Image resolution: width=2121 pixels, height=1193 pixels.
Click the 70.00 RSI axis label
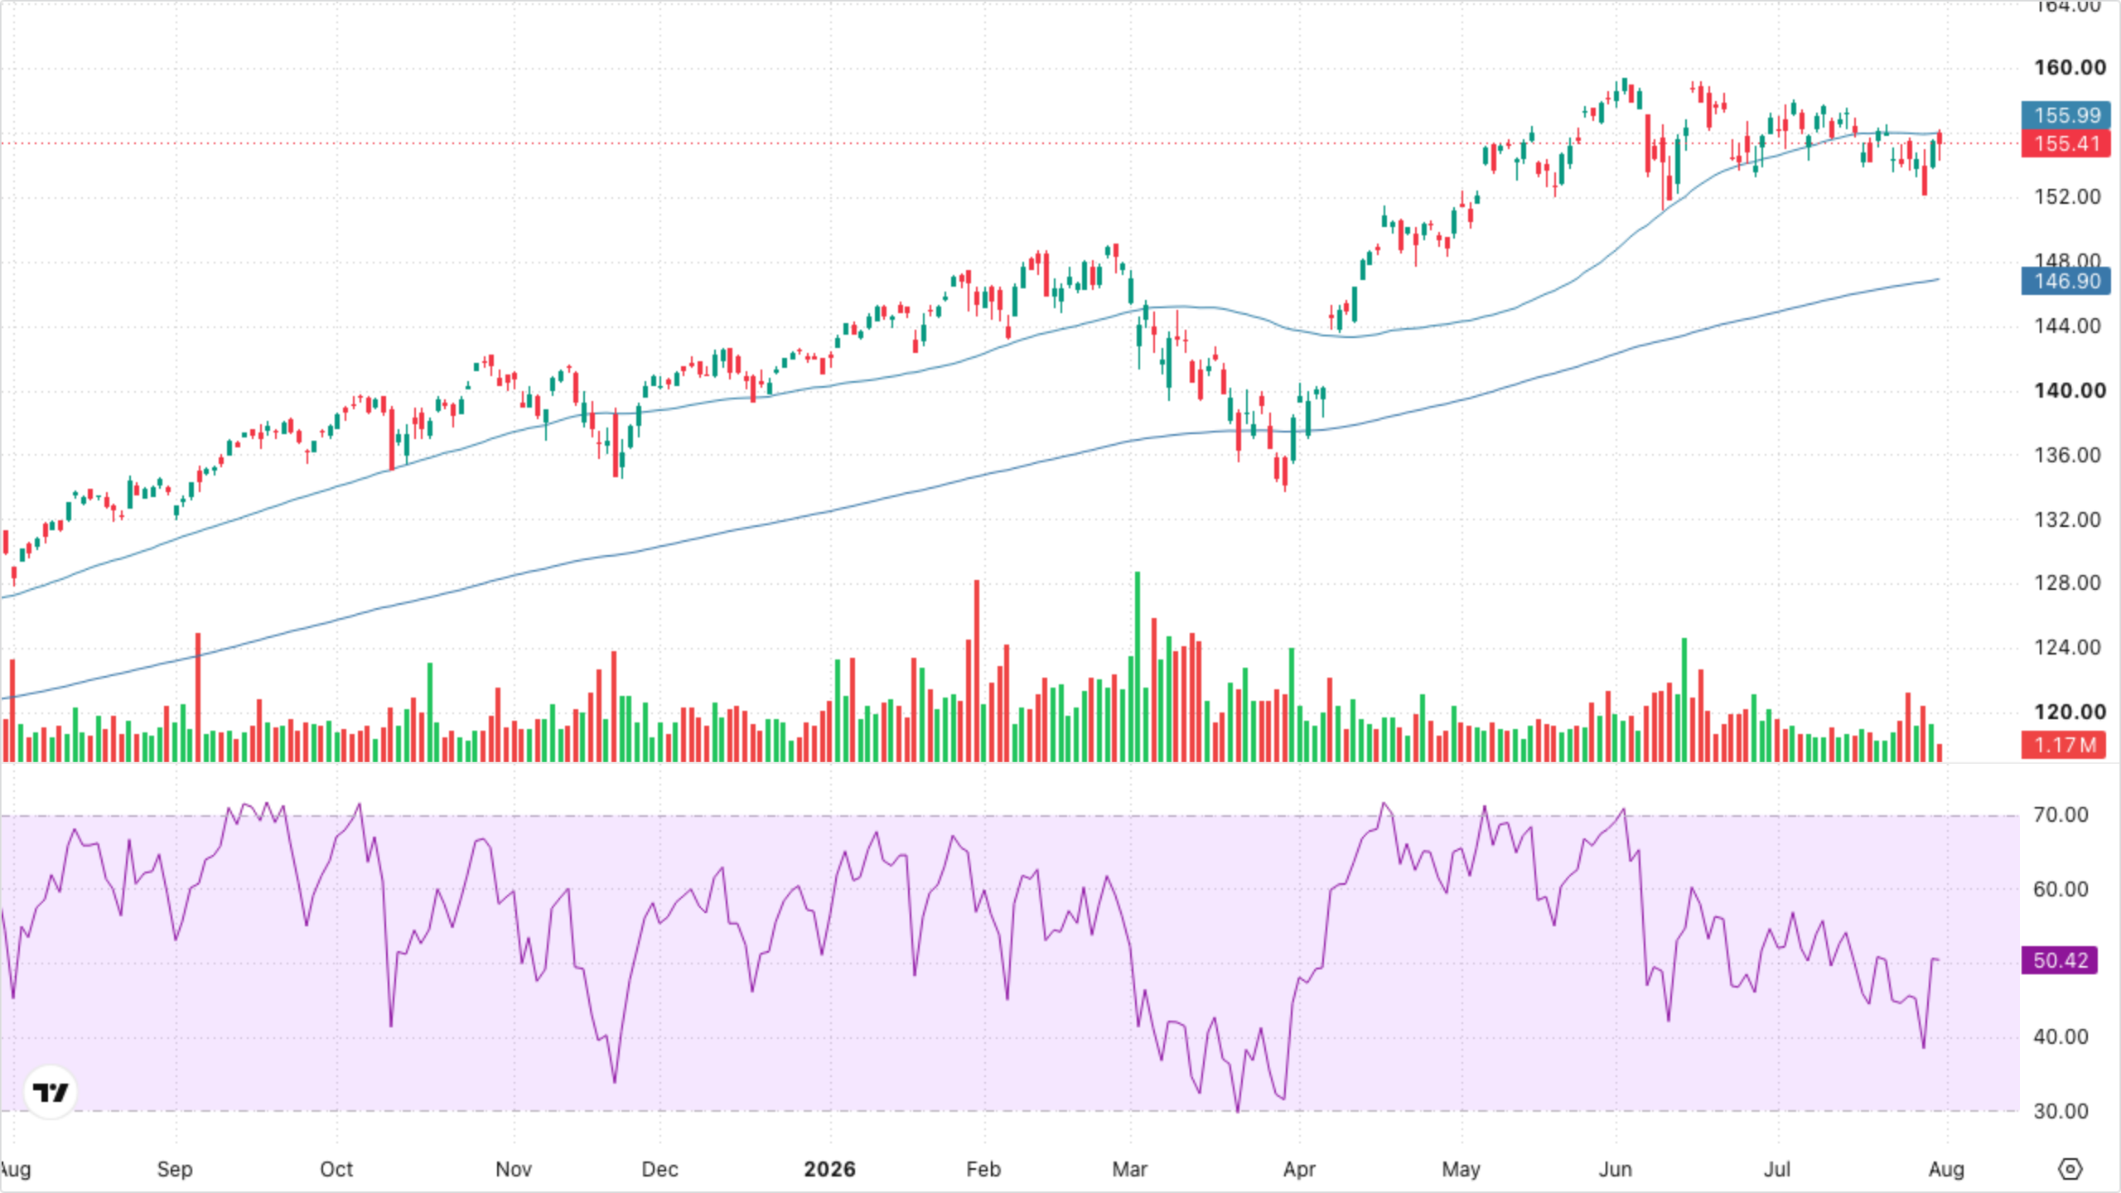point(2061,814)
